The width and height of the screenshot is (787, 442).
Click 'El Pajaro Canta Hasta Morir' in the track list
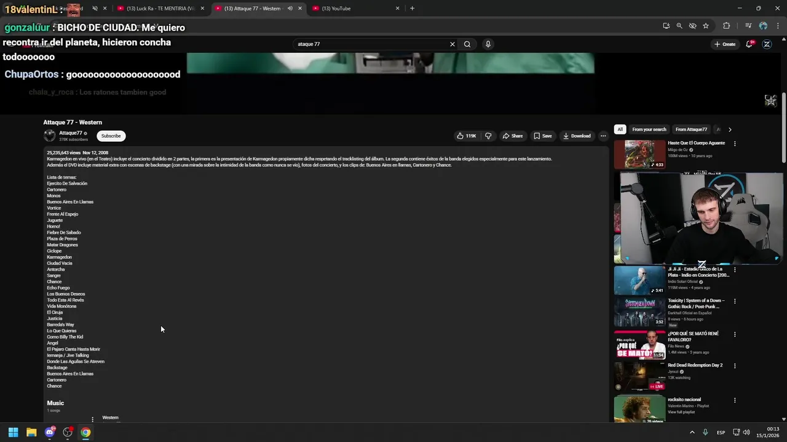coord(73,349)
